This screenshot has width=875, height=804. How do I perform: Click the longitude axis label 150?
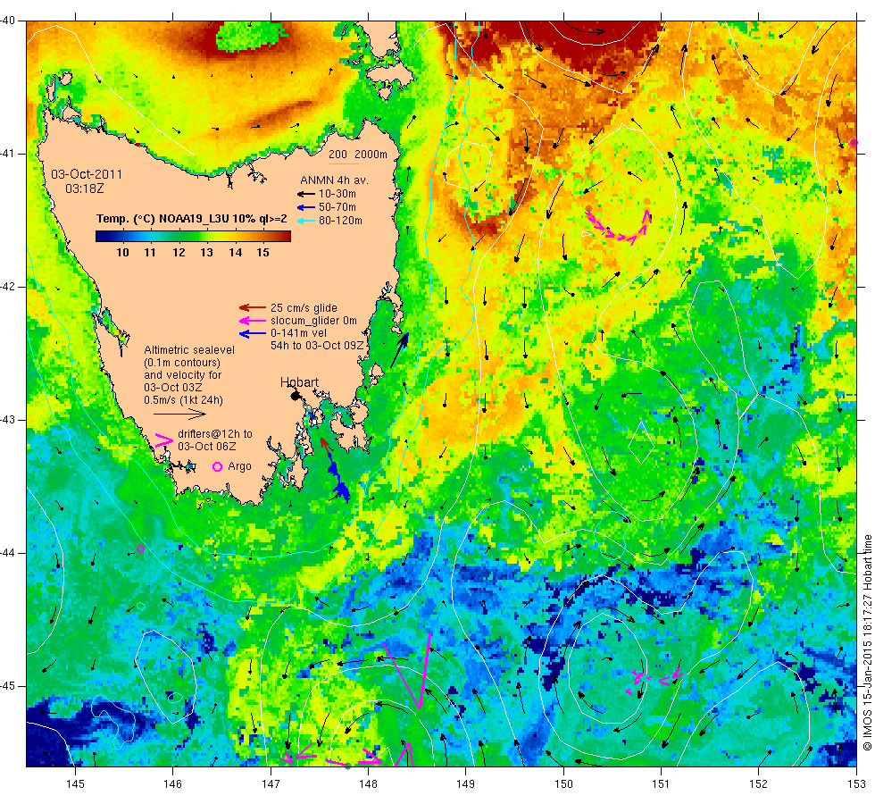[x=563, y=784]
